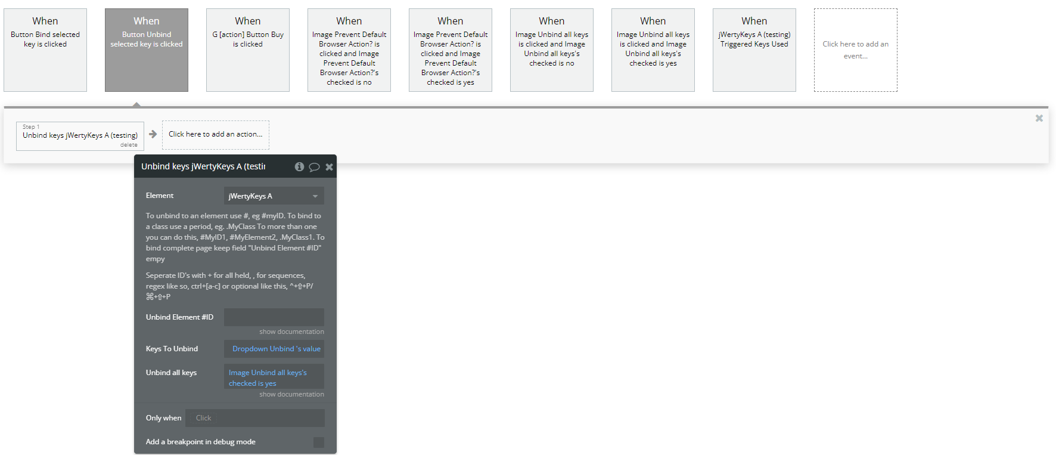This screenshot has height=455, width=1056.
Task: Click the popup title Unbind keys jWertyKeys
Action: pyautogui.click(x=203, y=166)
